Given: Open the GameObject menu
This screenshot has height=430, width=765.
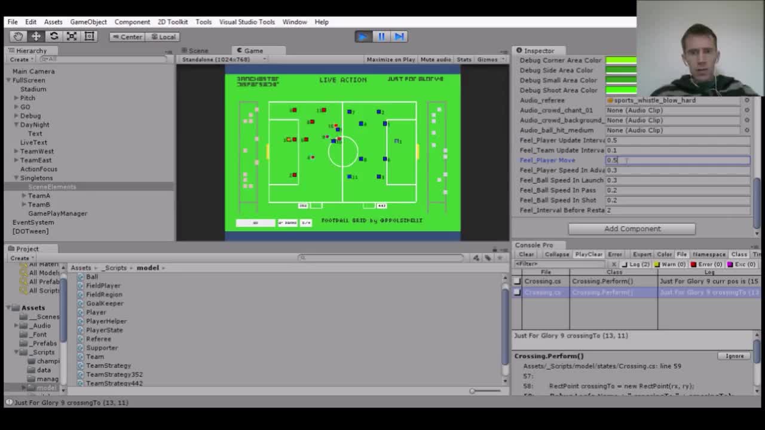Looking at the screenshot, I should click(88, 21).
